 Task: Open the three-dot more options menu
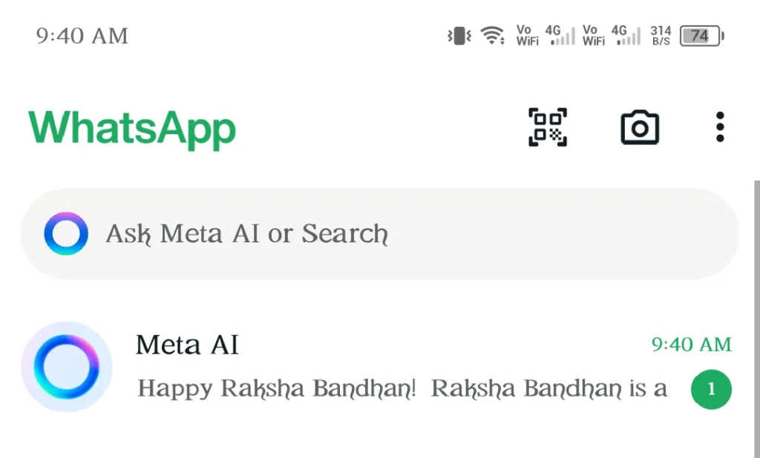pos(720,127)
